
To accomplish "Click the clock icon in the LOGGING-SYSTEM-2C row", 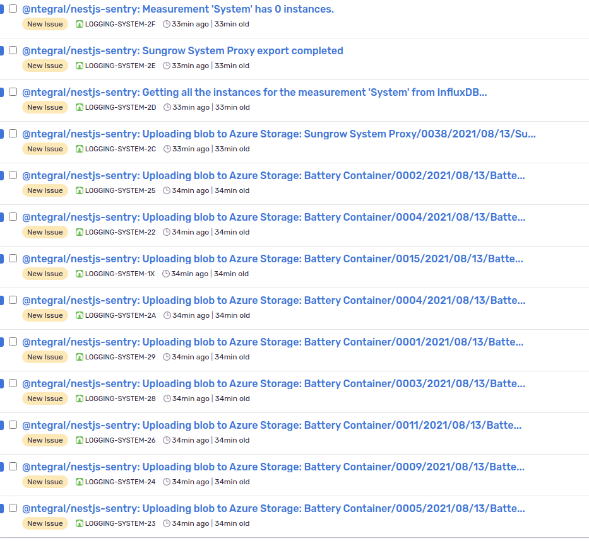I will pos(167,149).
